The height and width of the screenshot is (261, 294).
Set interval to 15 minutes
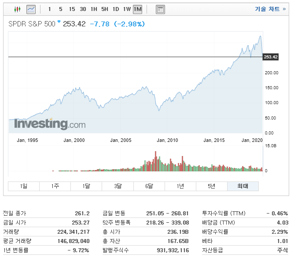point(72,9)
